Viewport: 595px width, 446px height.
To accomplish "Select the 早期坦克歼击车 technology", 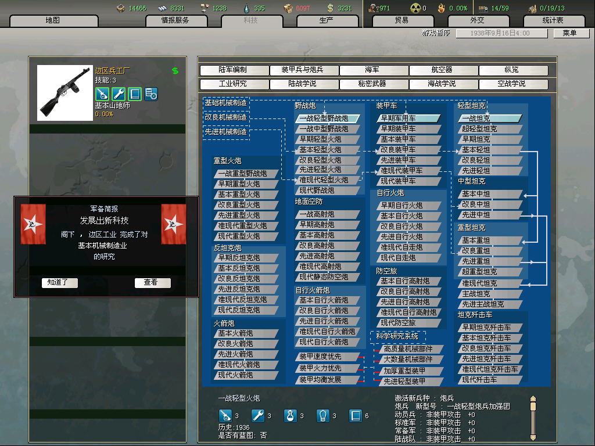I will pos(490,328).
